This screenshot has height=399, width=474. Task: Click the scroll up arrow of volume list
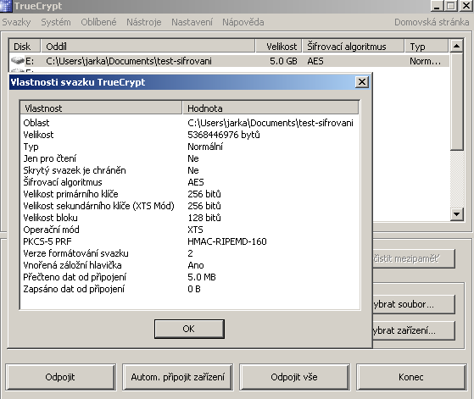(456, 46)
